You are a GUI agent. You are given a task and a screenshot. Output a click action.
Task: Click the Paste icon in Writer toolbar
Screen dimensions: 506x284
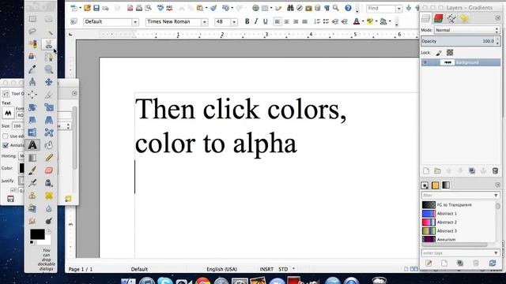pos(200,8)
